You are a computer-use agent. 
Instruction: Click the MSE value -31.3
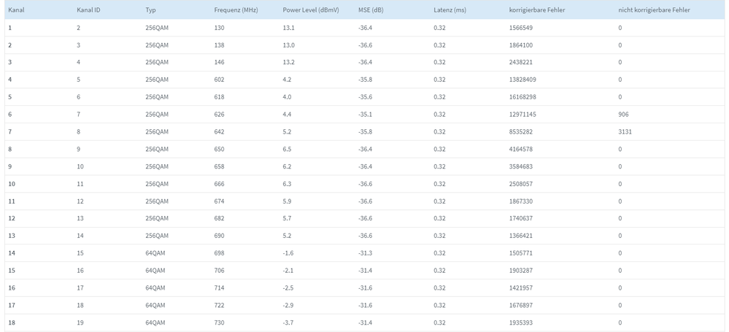click(x=365, y=253)
